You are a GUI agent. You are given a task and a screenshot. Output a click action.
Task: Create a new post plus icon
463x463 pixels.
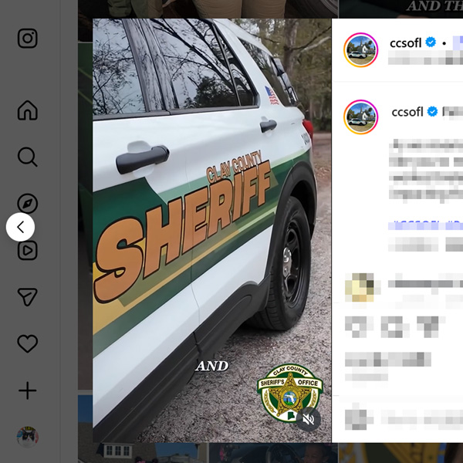click(28, 390)
